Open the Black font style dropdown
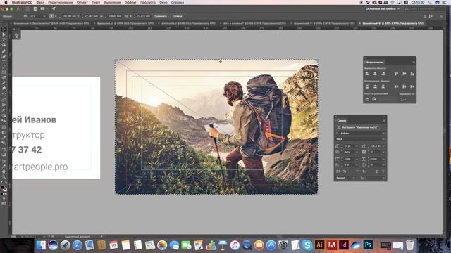 383,139
